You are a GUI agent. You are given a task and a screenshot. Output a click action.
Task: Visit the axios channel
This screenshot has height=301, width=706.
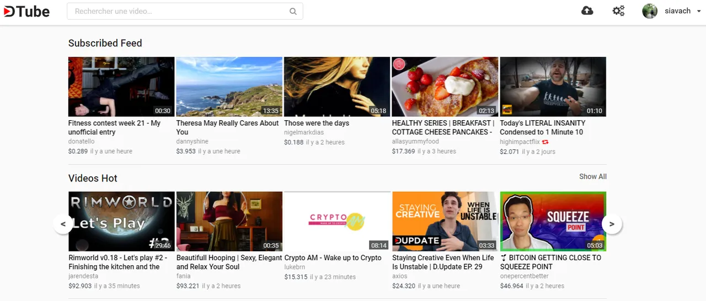point(400,276)
